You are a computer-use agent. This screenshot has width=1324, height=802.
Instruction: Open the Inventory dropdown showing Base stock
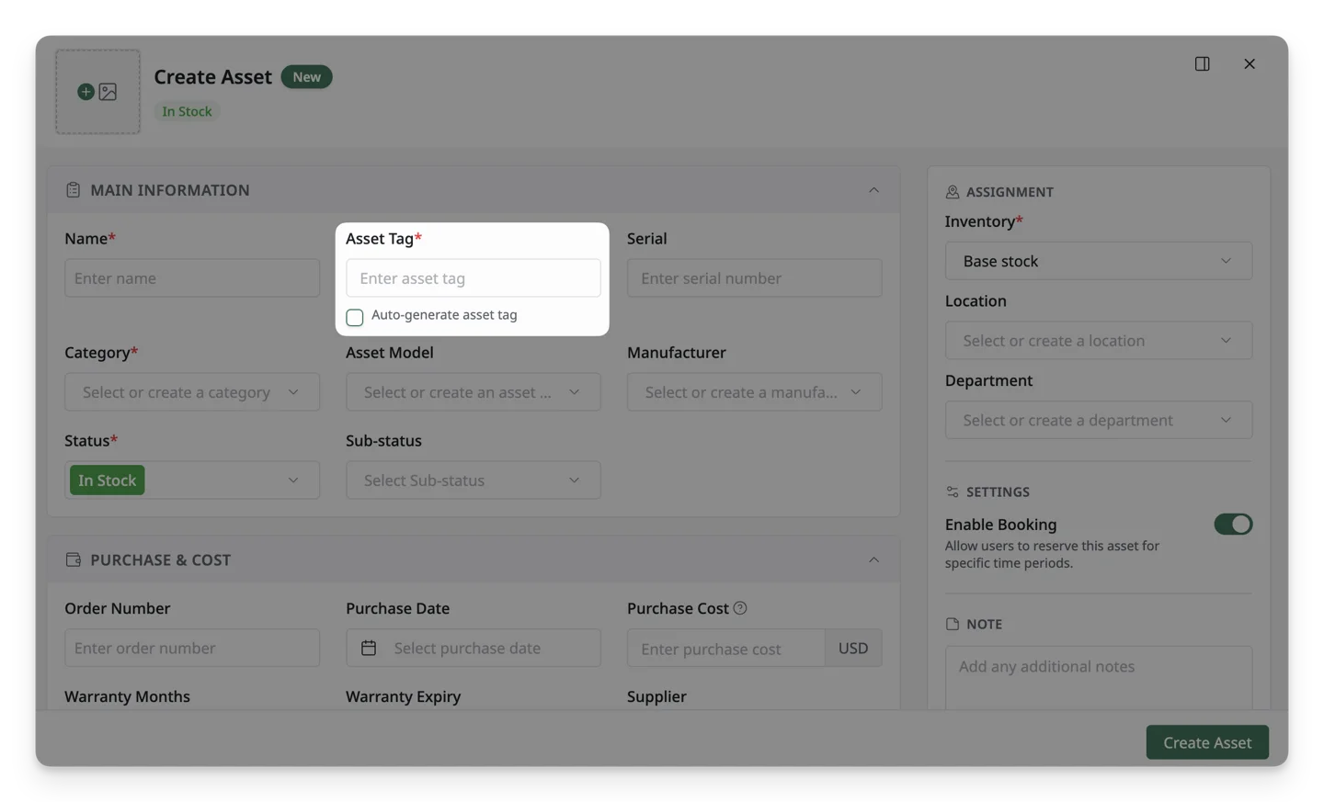click(x=1099, y=261)
